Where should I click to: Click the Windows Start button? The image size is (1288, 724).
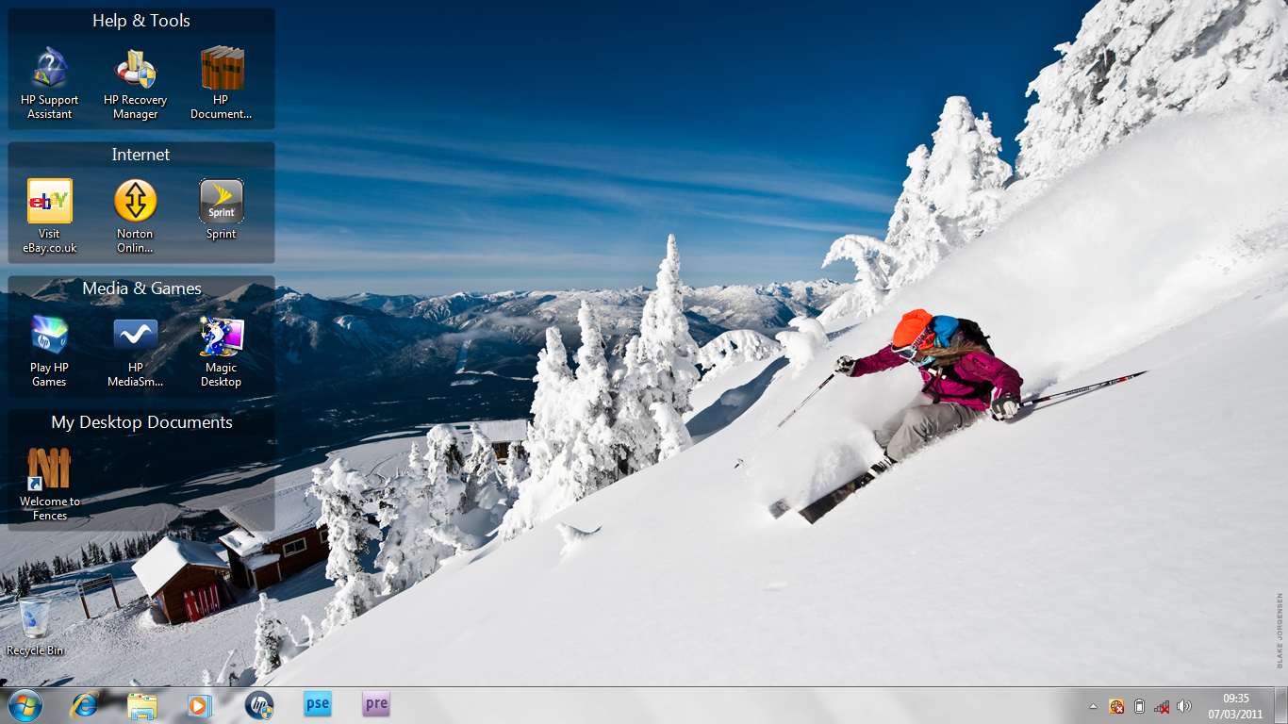tap(25, 705)
